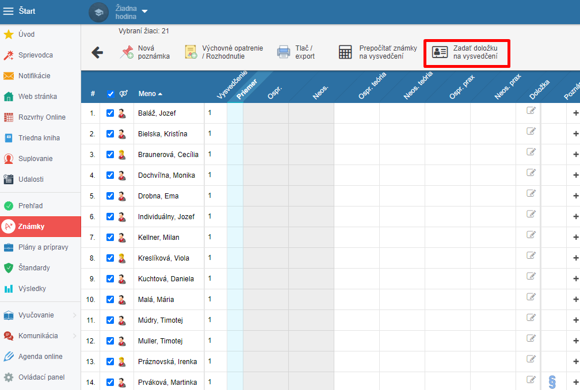Open Plány a prípravy

coord(40,247)
